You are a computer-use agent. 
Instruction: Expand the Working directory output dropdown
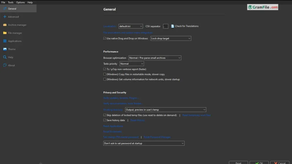(x=166, y=110)
